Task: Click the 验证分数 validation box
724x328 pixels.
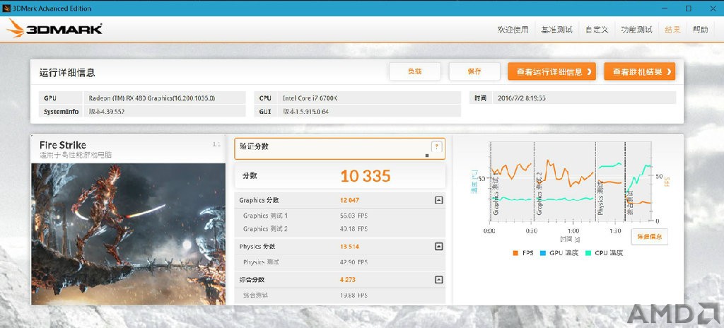Action: coord(340,148)
